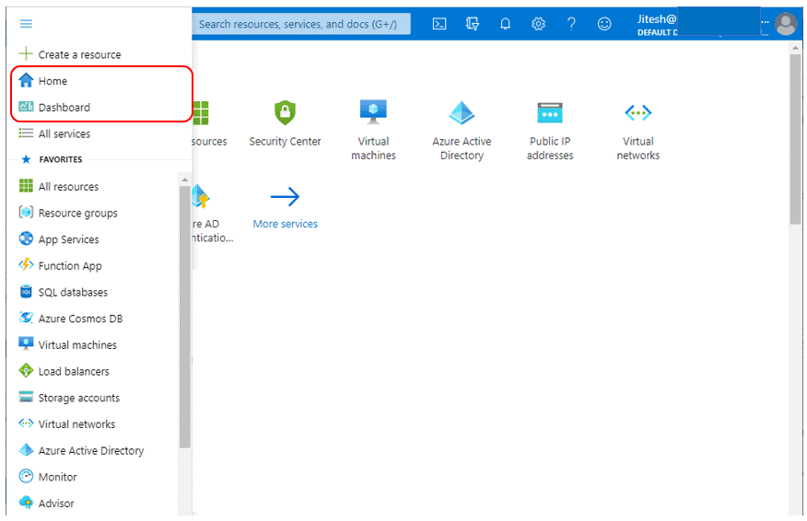Open Resource groups in favorites
Viewport: 807px width, 521px height.
77,213
